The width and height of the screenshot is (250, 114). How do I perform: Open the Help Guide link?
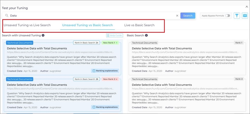[114, 36]
